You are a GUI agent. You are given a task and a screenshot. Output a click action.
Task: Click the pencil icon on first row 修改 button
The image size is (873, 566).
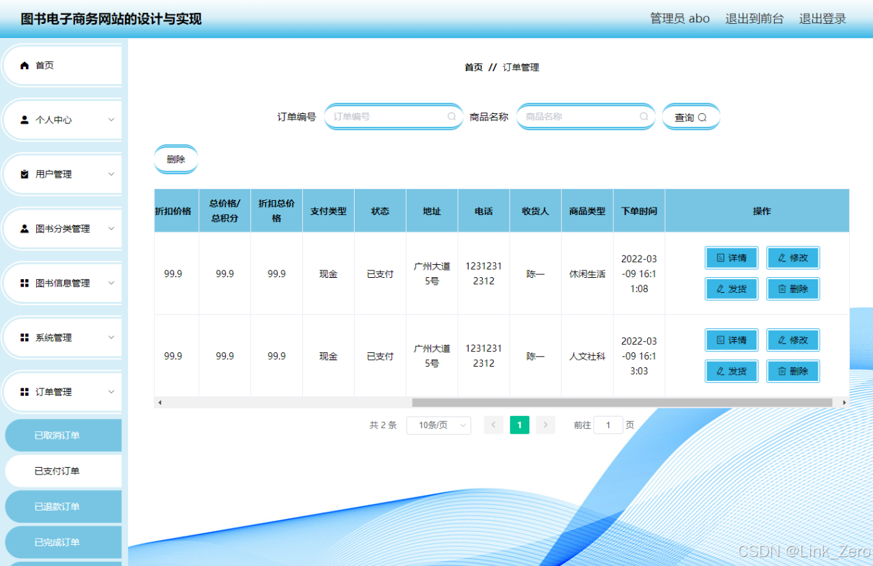point(781,258)
